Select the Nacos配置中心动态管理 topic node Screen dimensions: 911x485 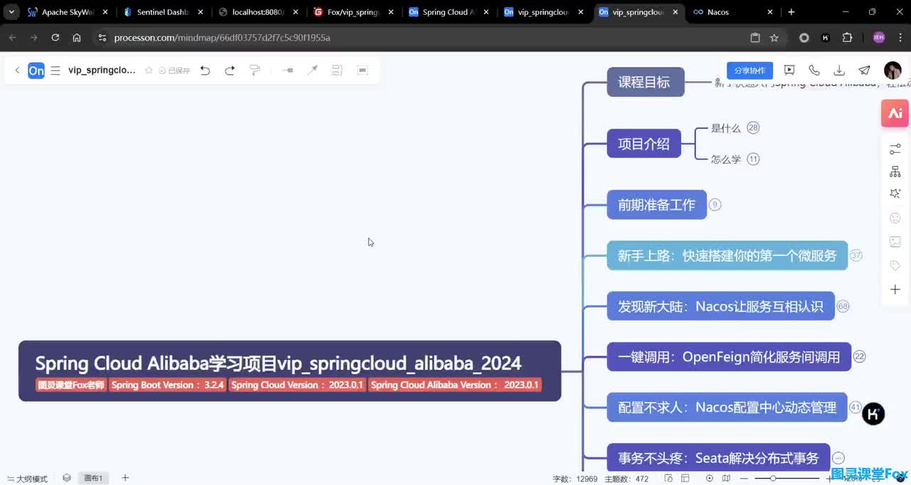tap(727, 408)
